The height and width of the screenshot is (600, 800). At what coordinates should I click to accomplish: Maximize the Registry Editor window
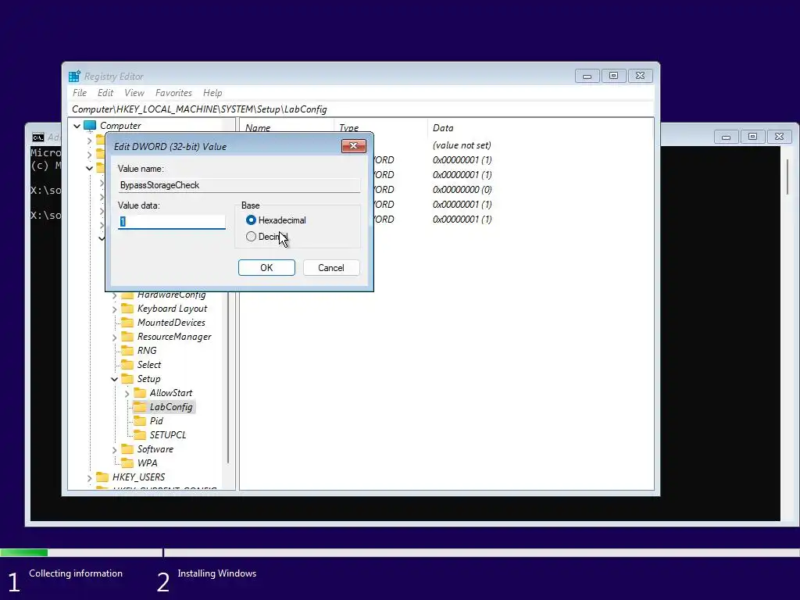click(614, 76)
